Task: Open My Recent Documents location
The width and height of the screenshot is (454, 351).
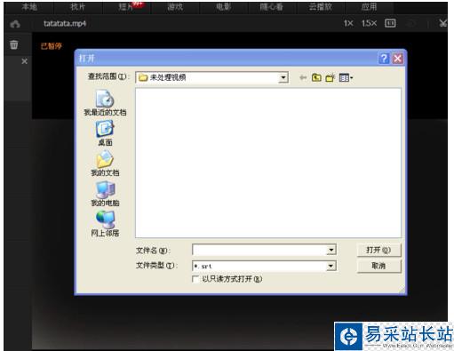Action: tap(105, 103)
